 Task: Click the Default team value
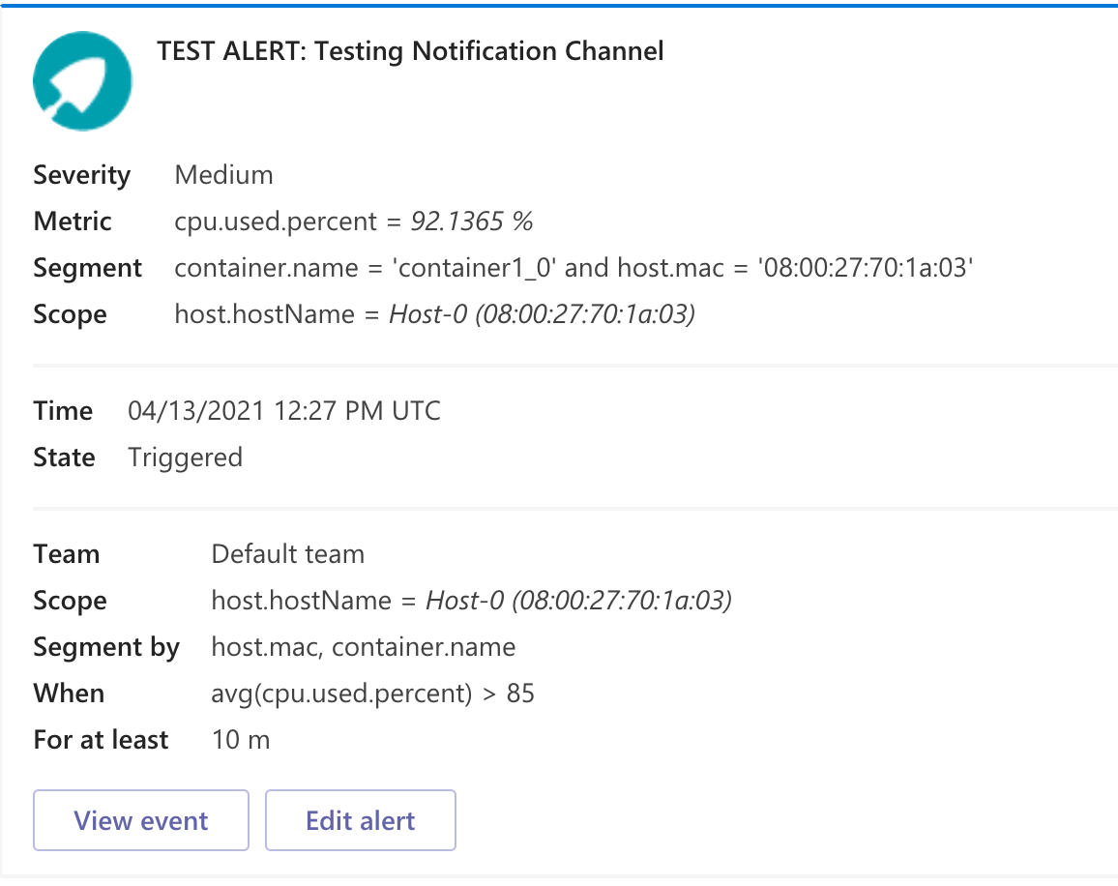coord(288,554)
